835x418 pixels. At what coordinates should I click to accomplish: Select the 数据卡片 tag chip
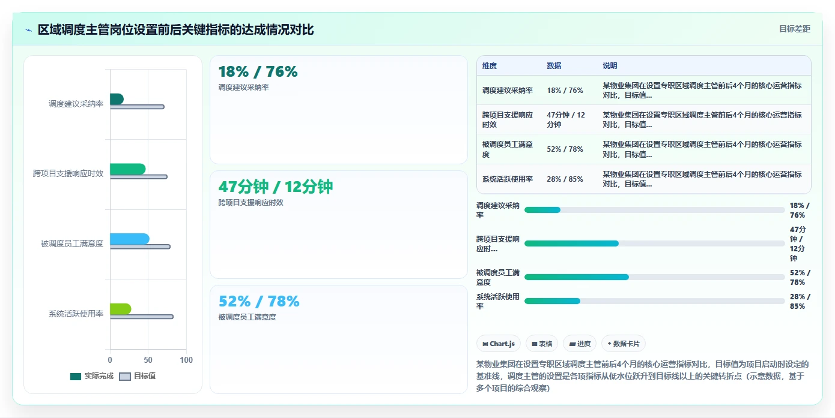coord(624,344)
